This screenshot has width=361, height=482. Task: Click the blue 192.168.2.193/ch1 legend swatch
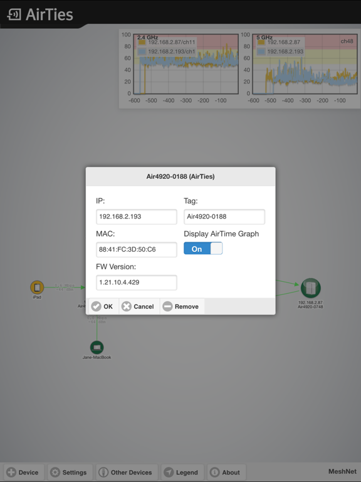pyautogui.click(x=142, y=51)
